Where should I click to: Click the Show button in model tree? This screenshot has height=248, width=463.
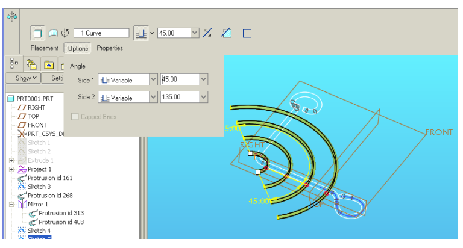(27, 78)
